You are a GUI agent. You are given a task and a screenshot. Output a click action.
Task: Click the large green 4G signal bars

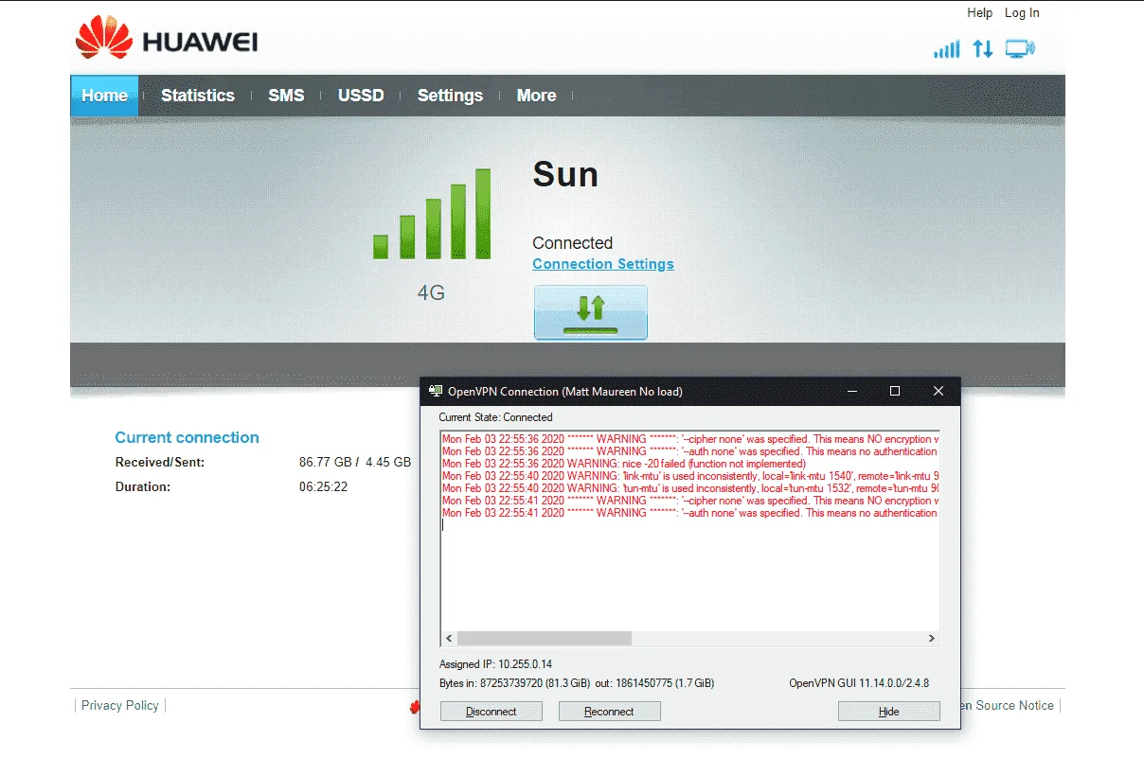(x=432, y=214)
